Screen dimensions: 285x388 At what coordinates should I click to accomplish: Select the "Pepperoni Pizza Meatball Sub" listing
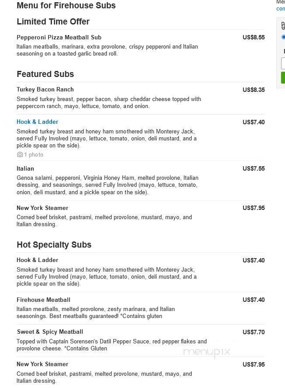click(x=59, y=37)
